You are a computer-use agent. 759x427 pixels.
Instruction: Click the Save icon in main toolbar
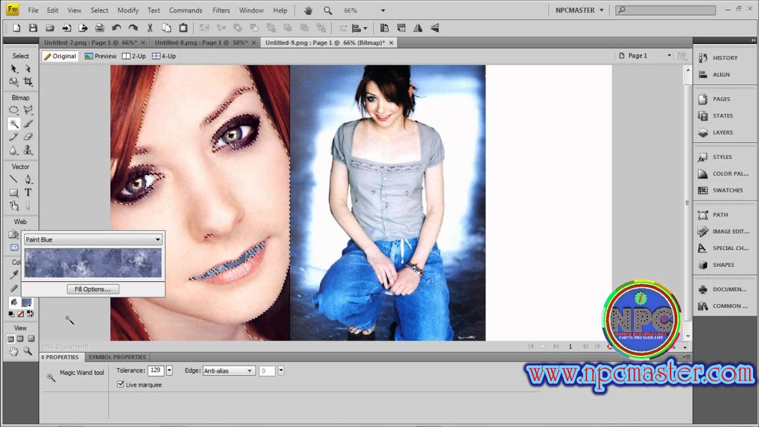pos(33,28)
